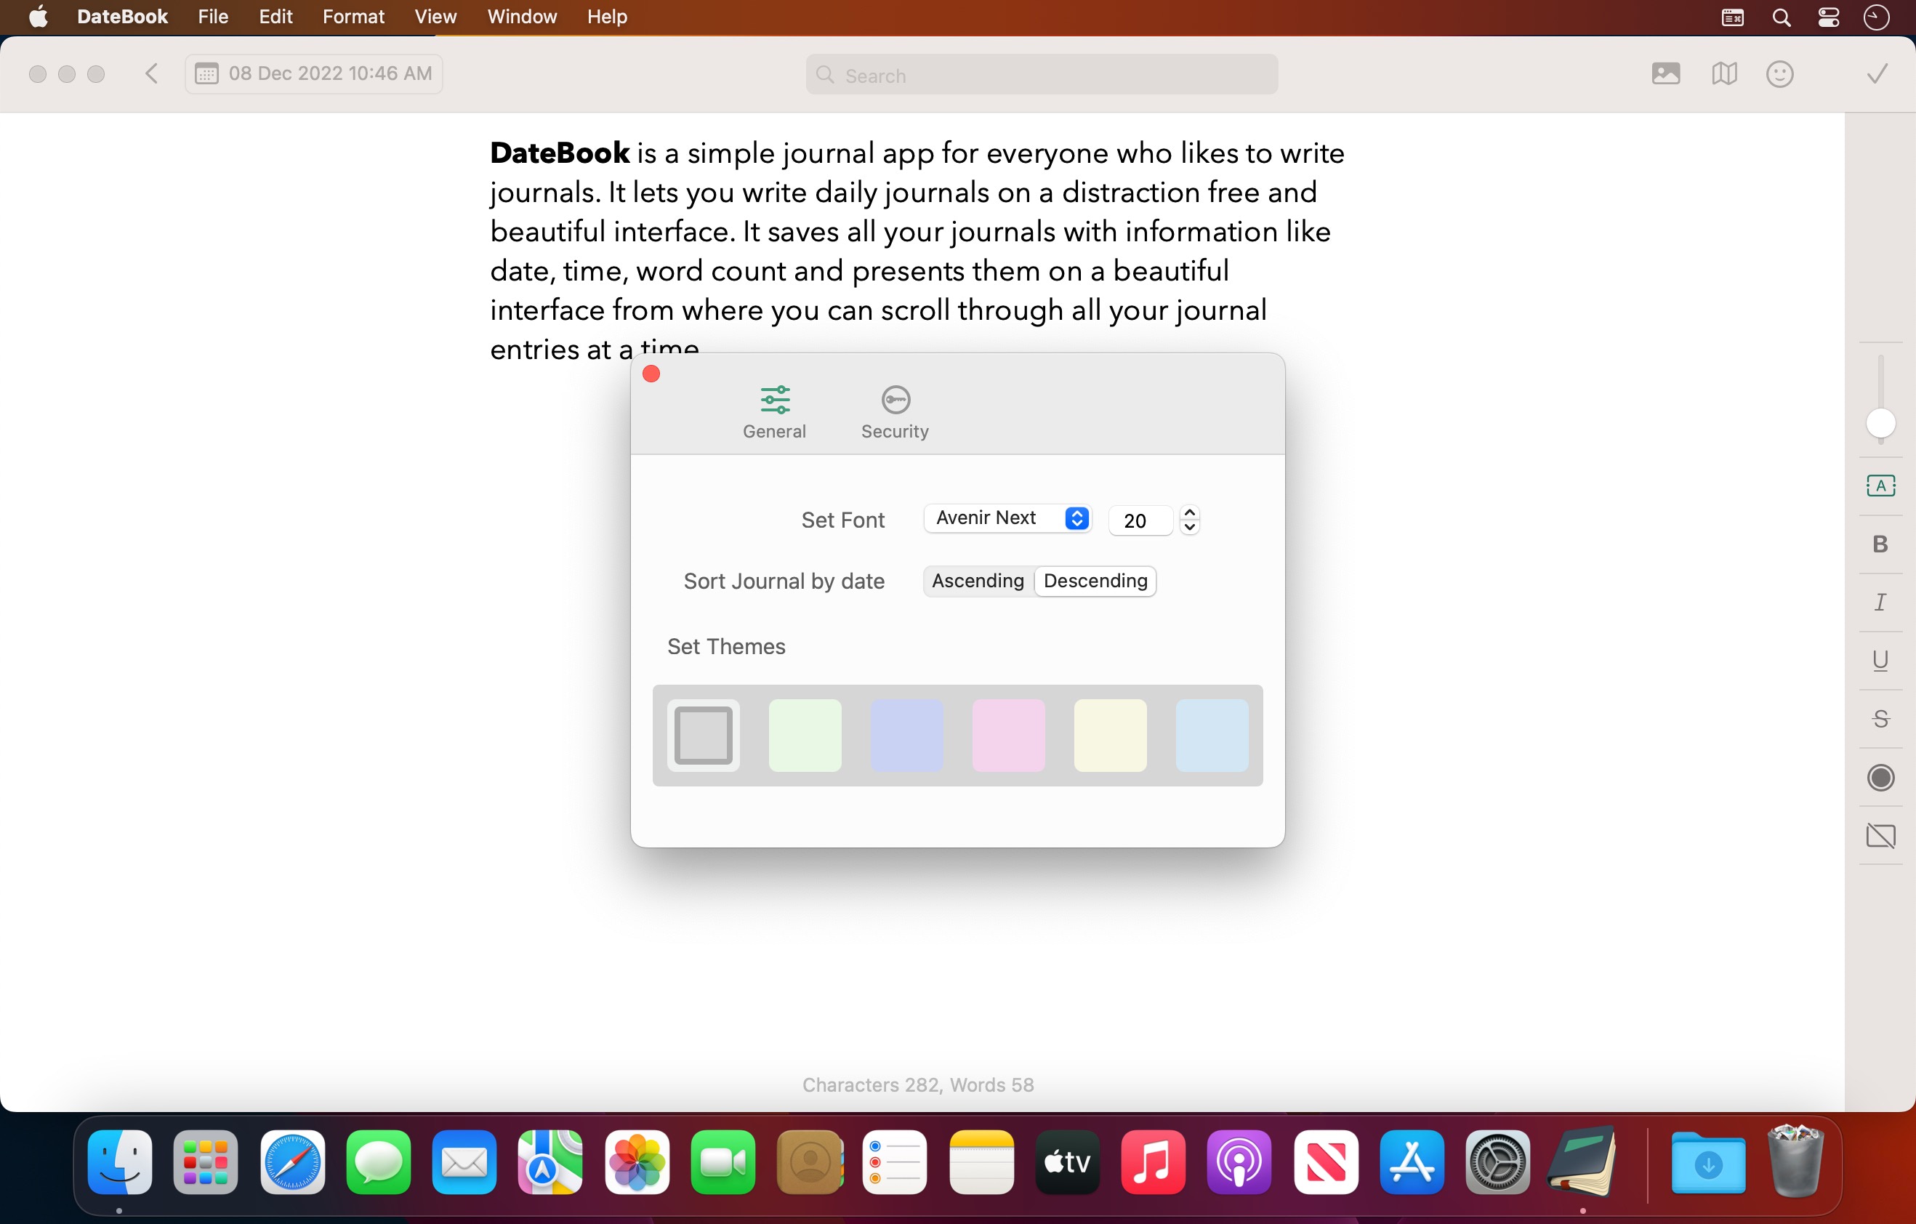Toggle italic formatting in sidebar
This screenshot has width=1916, height=1224.
pyautogui.click(x=1880, y=603)
